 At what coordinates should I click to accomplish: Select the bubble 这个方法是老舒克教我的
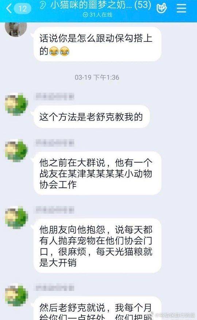point(92,117)
